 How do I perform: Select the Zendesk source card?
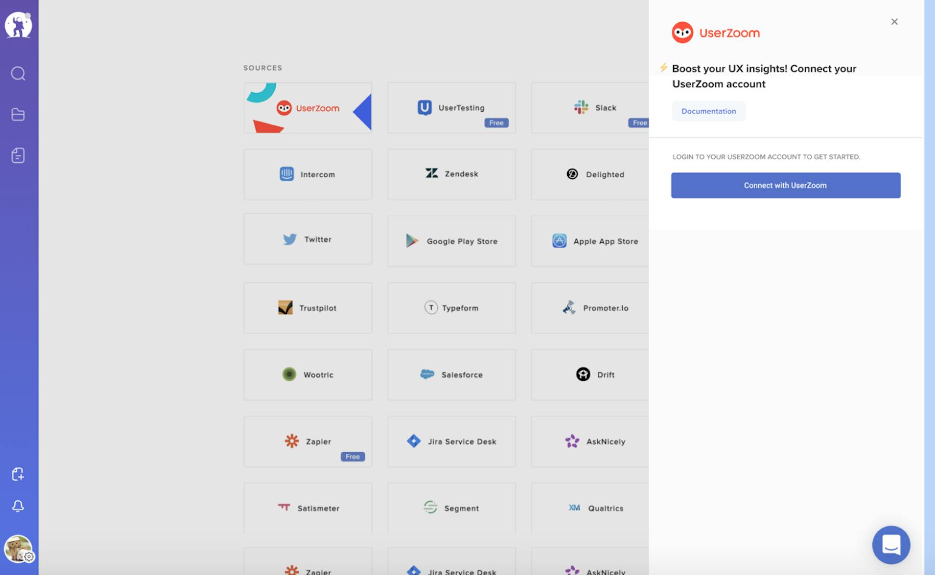click(x=451, y=174)
